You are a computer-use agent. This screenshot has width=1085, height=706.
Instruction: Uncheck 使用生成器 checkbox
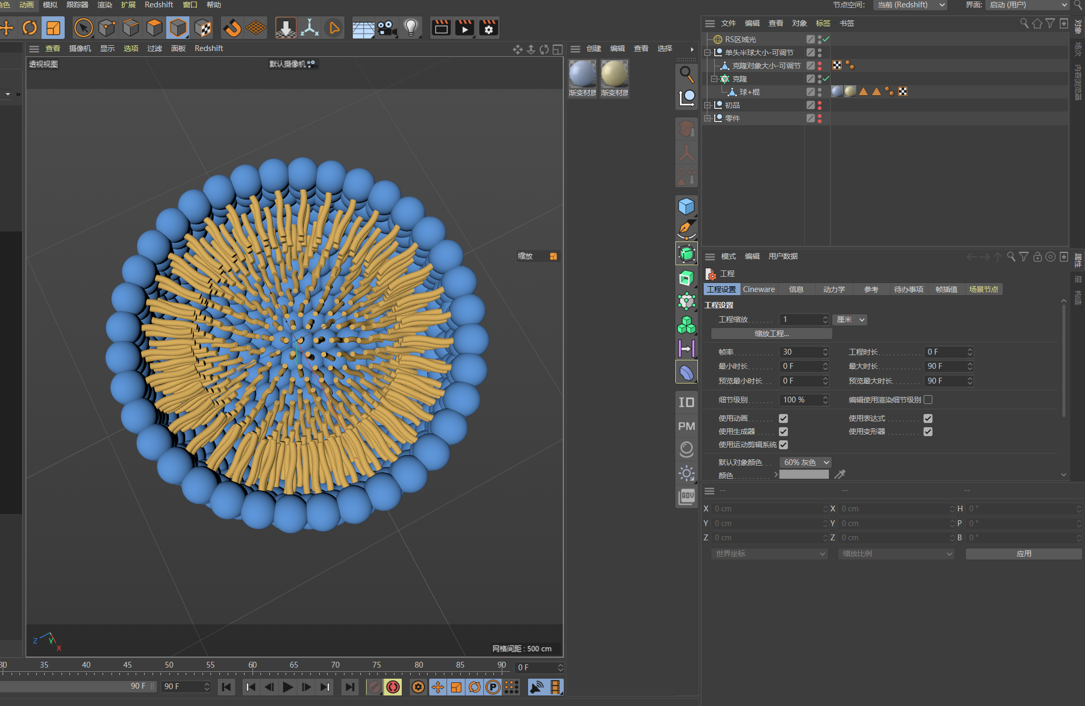click(x=783, y=432)
